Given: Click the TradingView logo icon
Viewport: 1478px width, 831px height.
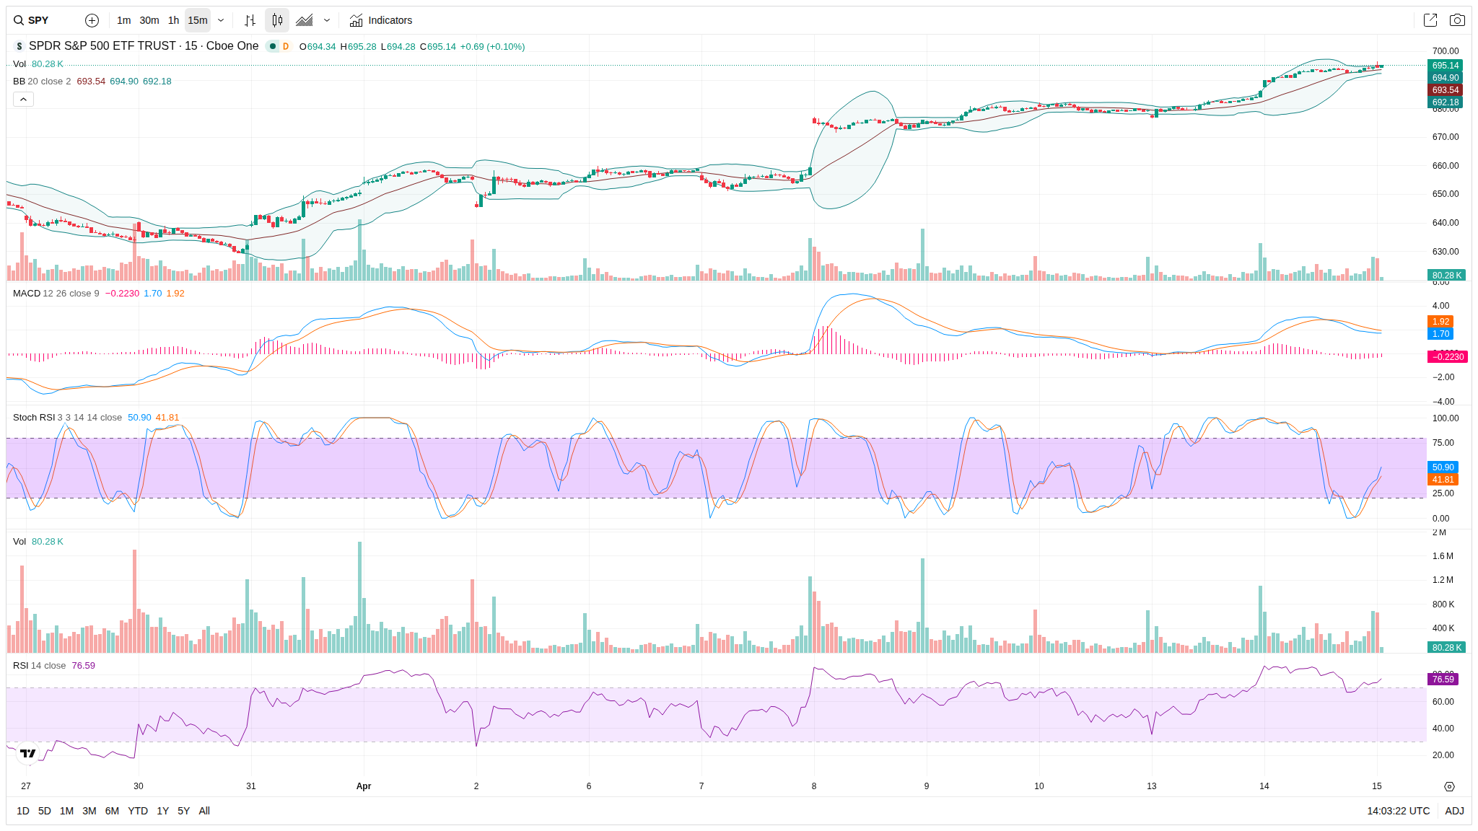Looking at the screenshot, I should point(27,753).
